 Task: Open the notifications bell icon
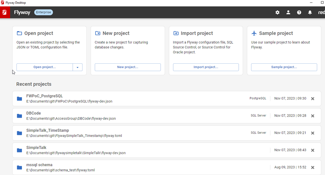[x=310, y=12]
